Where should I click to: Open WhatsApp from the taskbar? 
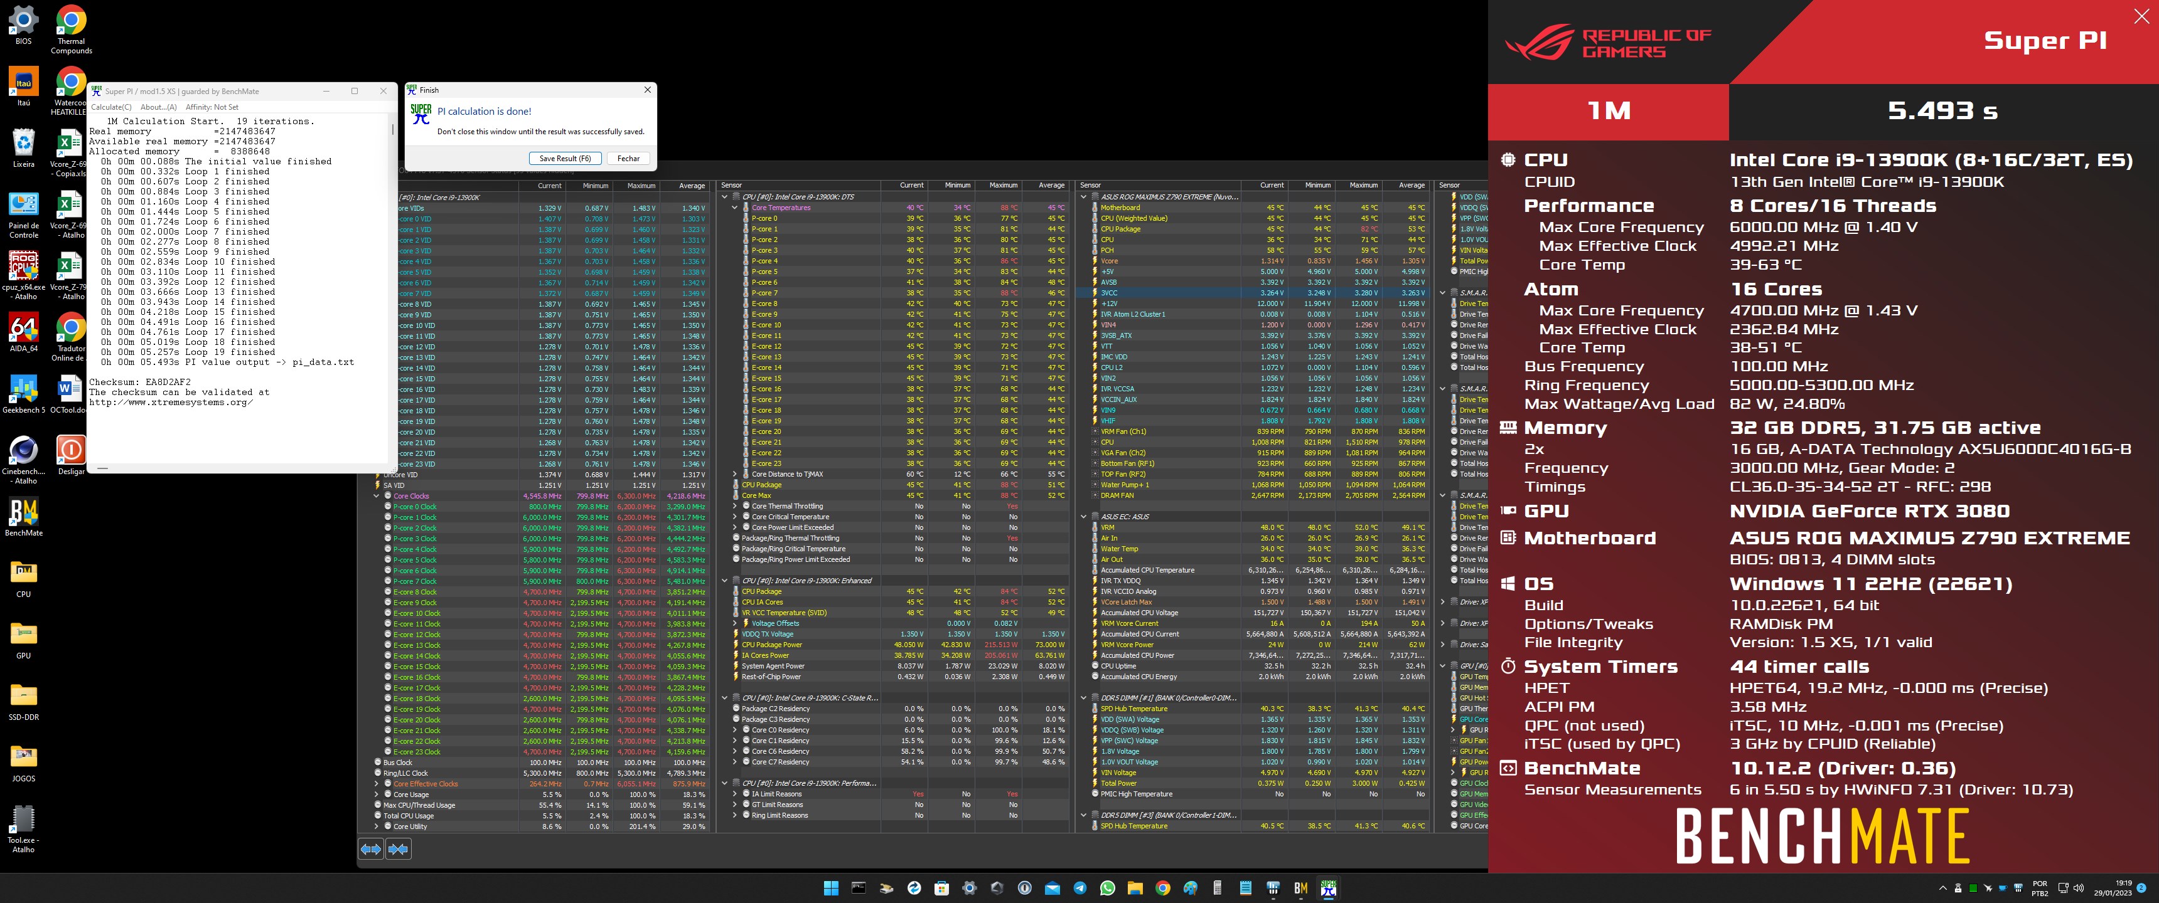tap(1107, 888)
